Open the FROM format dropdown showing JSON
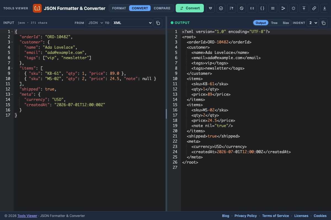331x220 pixels. [x=95, y=23]
